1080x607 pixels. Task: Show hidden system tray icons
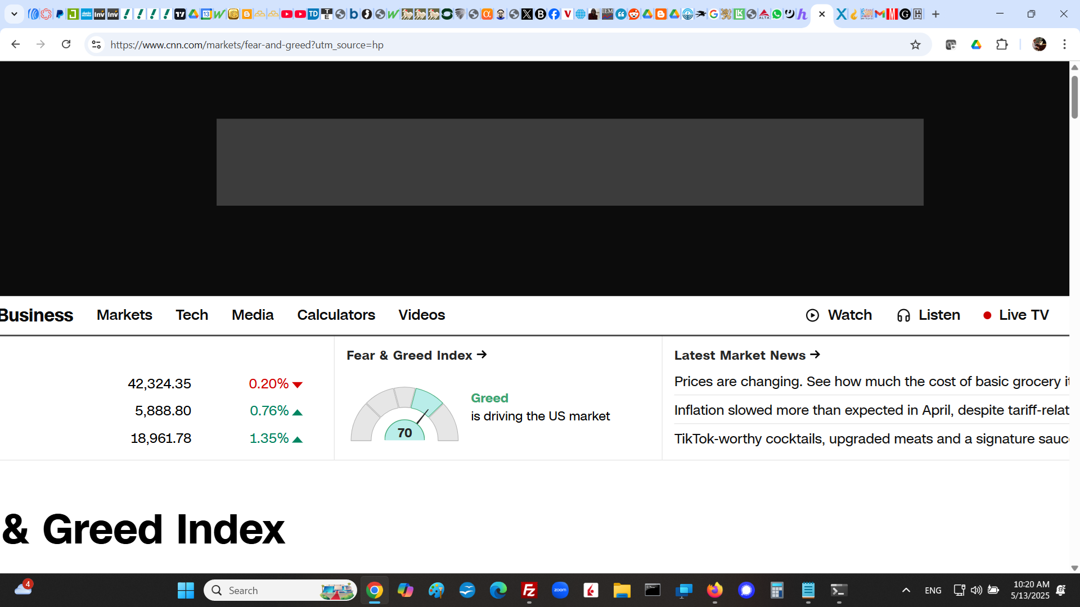point(906,590)
